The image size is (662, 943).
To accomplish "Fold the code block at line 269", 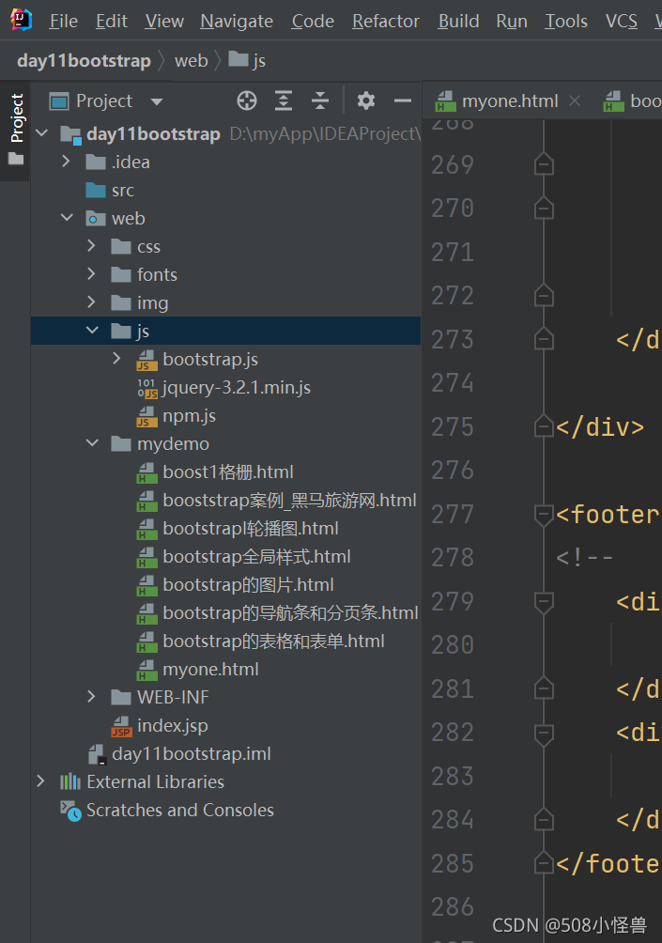I will coord(544,164).
